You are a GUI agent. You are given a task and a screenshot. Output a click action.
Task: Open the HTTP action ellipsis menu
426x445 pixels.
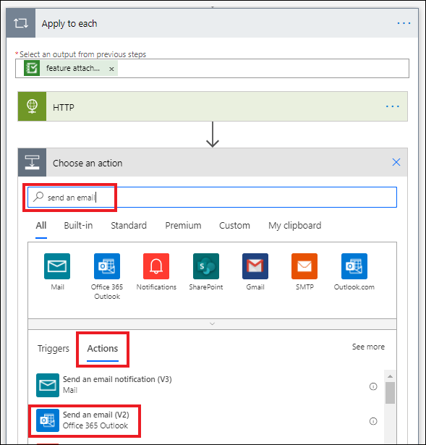[x=392, y=106]
